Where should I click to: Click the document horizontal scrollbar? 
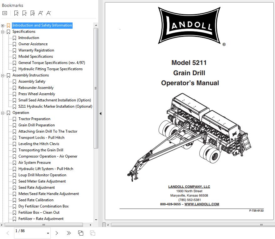tap(193, 225)
